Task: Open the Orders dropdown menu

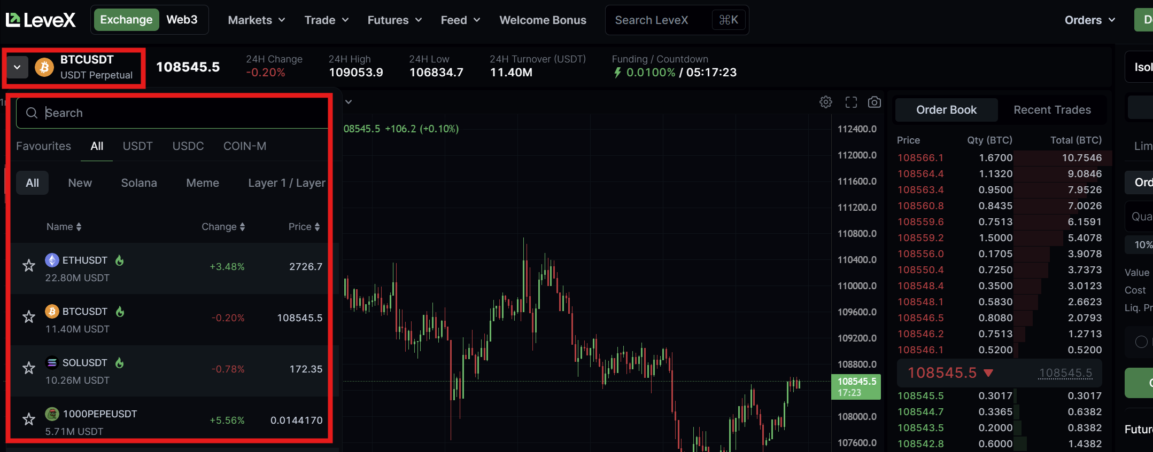Action: pyautogui.click(x=1090, y=20)
